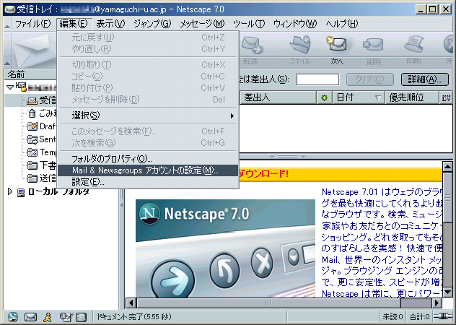Image resolution: width=456 pixels, height=325 pixels.
Task: Click the File (ファイル) toolbar icon
Action: click(x=300, y=45)
